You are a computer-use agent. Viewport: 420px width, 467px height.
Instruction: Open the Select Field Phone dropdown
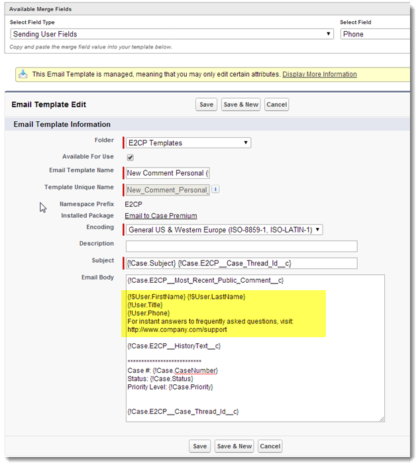point(376,34)
